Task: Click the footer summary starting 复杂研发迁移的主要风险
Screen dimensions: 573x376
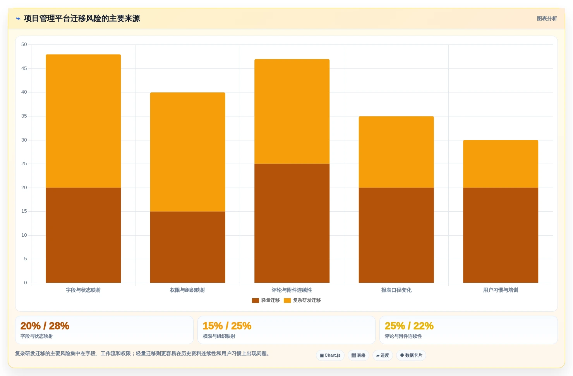Action: point(142,354)
